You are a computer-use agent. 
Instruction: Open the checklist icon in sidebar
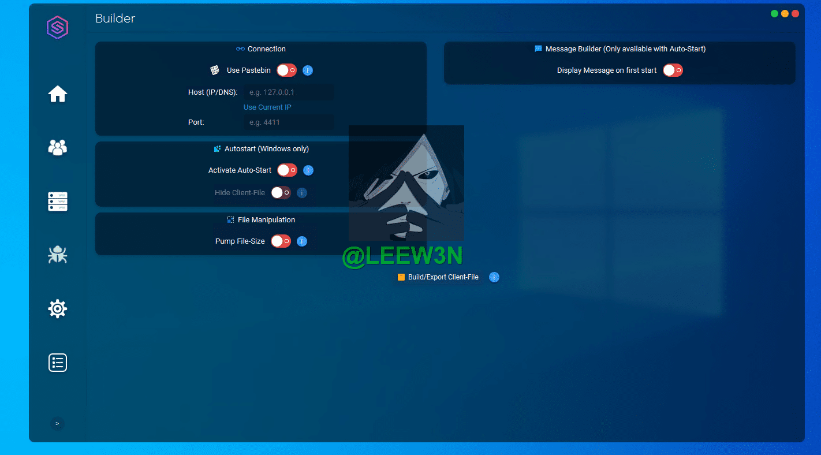(58, 363)
